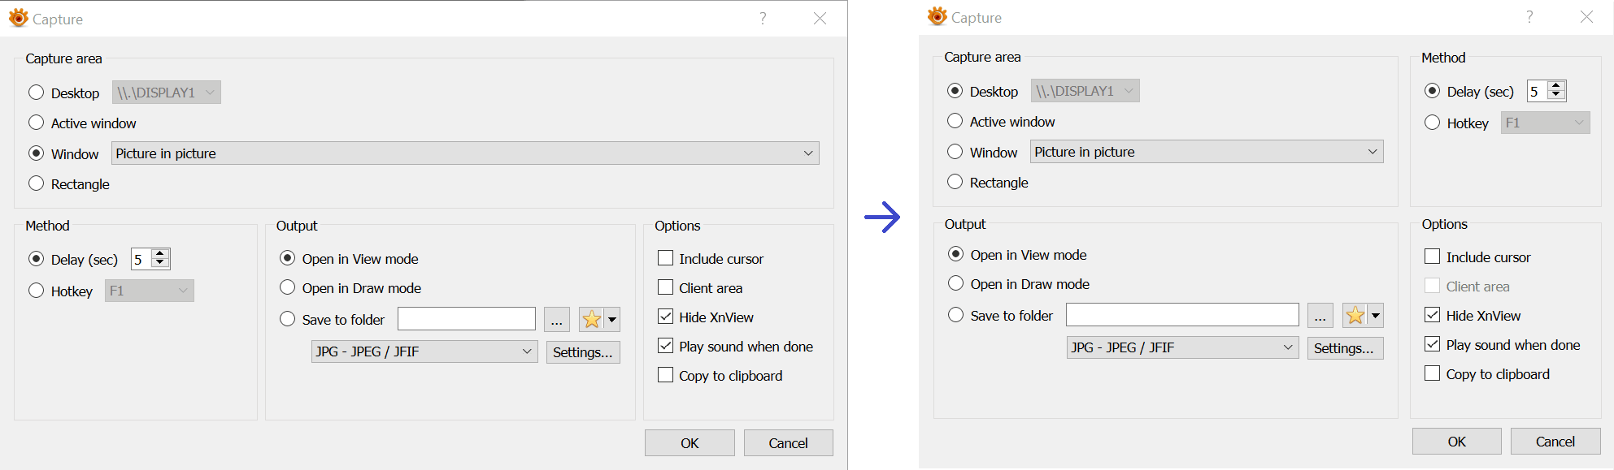Open JPG - JPEG / JFIF format dropdown in right dialog
1614x470 pixels.
coord(1287,347)
